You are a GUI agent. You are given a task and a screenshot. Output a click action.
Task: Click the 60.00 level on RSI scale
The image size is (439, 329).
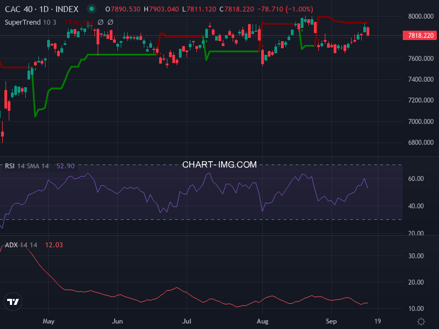tap(415, 179)
